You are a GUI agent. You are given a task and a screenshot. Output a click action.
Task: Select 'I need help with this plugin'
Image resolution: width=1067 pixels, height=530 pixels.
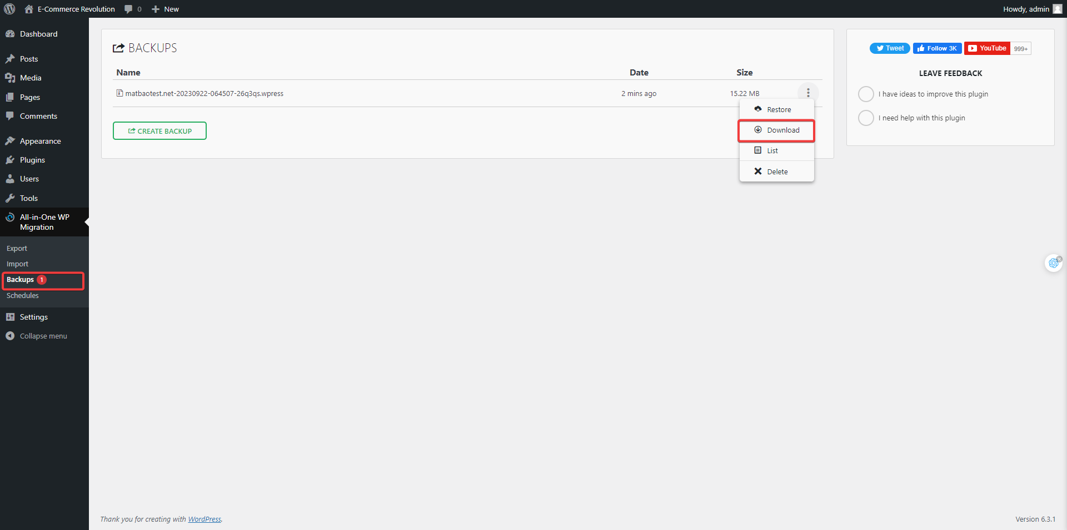pos(866,118)
